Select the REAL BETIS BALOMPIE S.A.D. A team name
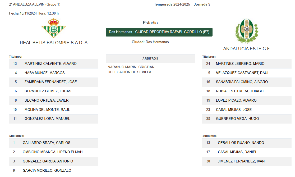The height and width of the screenshot is (177, 295). [x=54, y=43]
